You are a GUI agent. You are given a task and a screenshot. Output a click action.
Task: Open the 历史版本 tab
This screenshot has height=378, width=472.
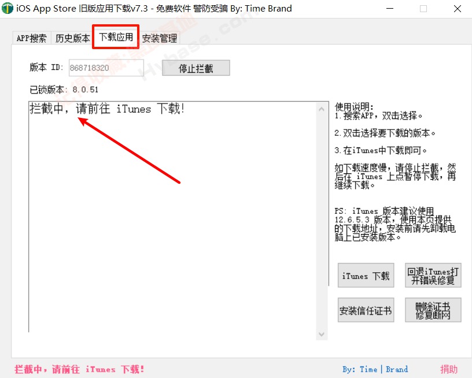72,38
